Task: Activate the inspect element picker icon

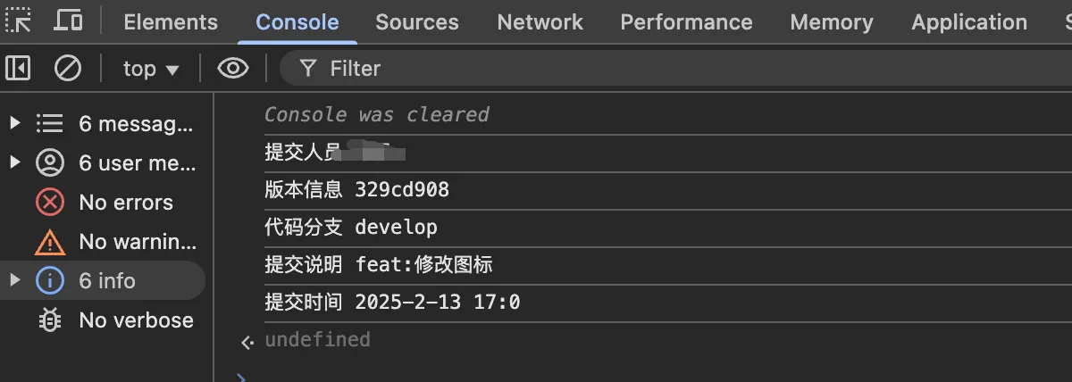Action: click(x=19, y=21)
